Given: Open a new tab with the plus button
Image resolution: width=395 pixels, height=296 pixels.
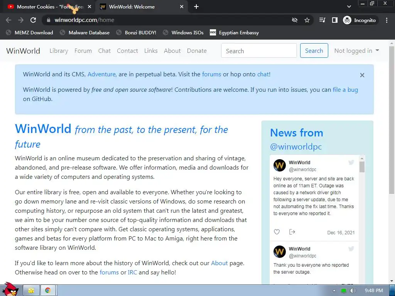Looking at the screenshot, I should [196, 7].
